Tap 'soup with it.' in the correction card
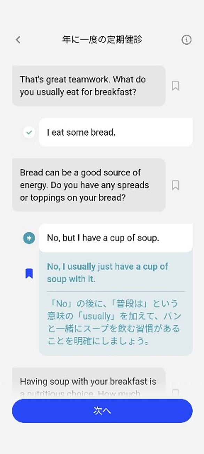The height and width of the screenshot is (454, 204). [x=71, y=279]
